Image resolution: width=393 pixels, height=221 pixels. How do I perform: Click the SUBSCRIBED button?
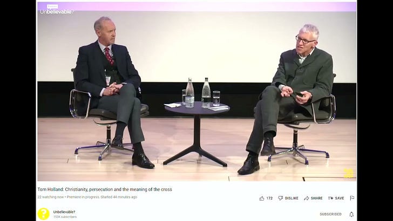point(330,214)
